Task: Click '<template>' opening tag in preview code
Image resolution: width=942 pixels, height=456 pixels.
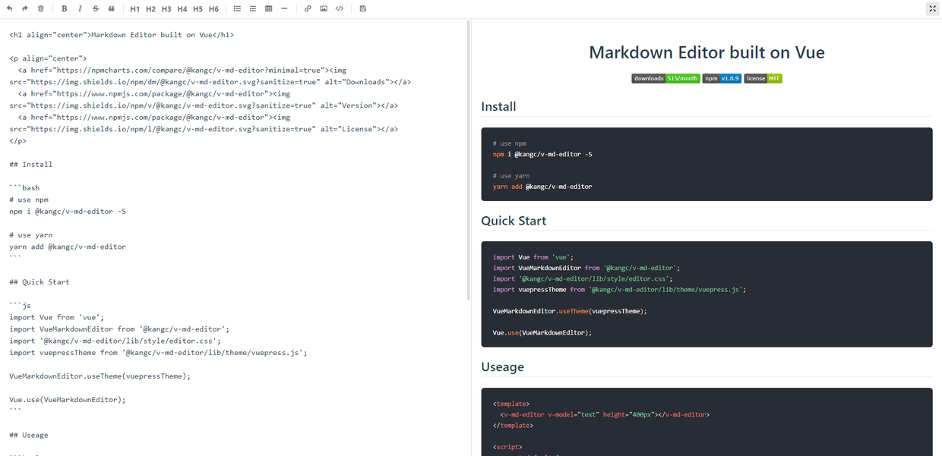Action: (511, 404)
